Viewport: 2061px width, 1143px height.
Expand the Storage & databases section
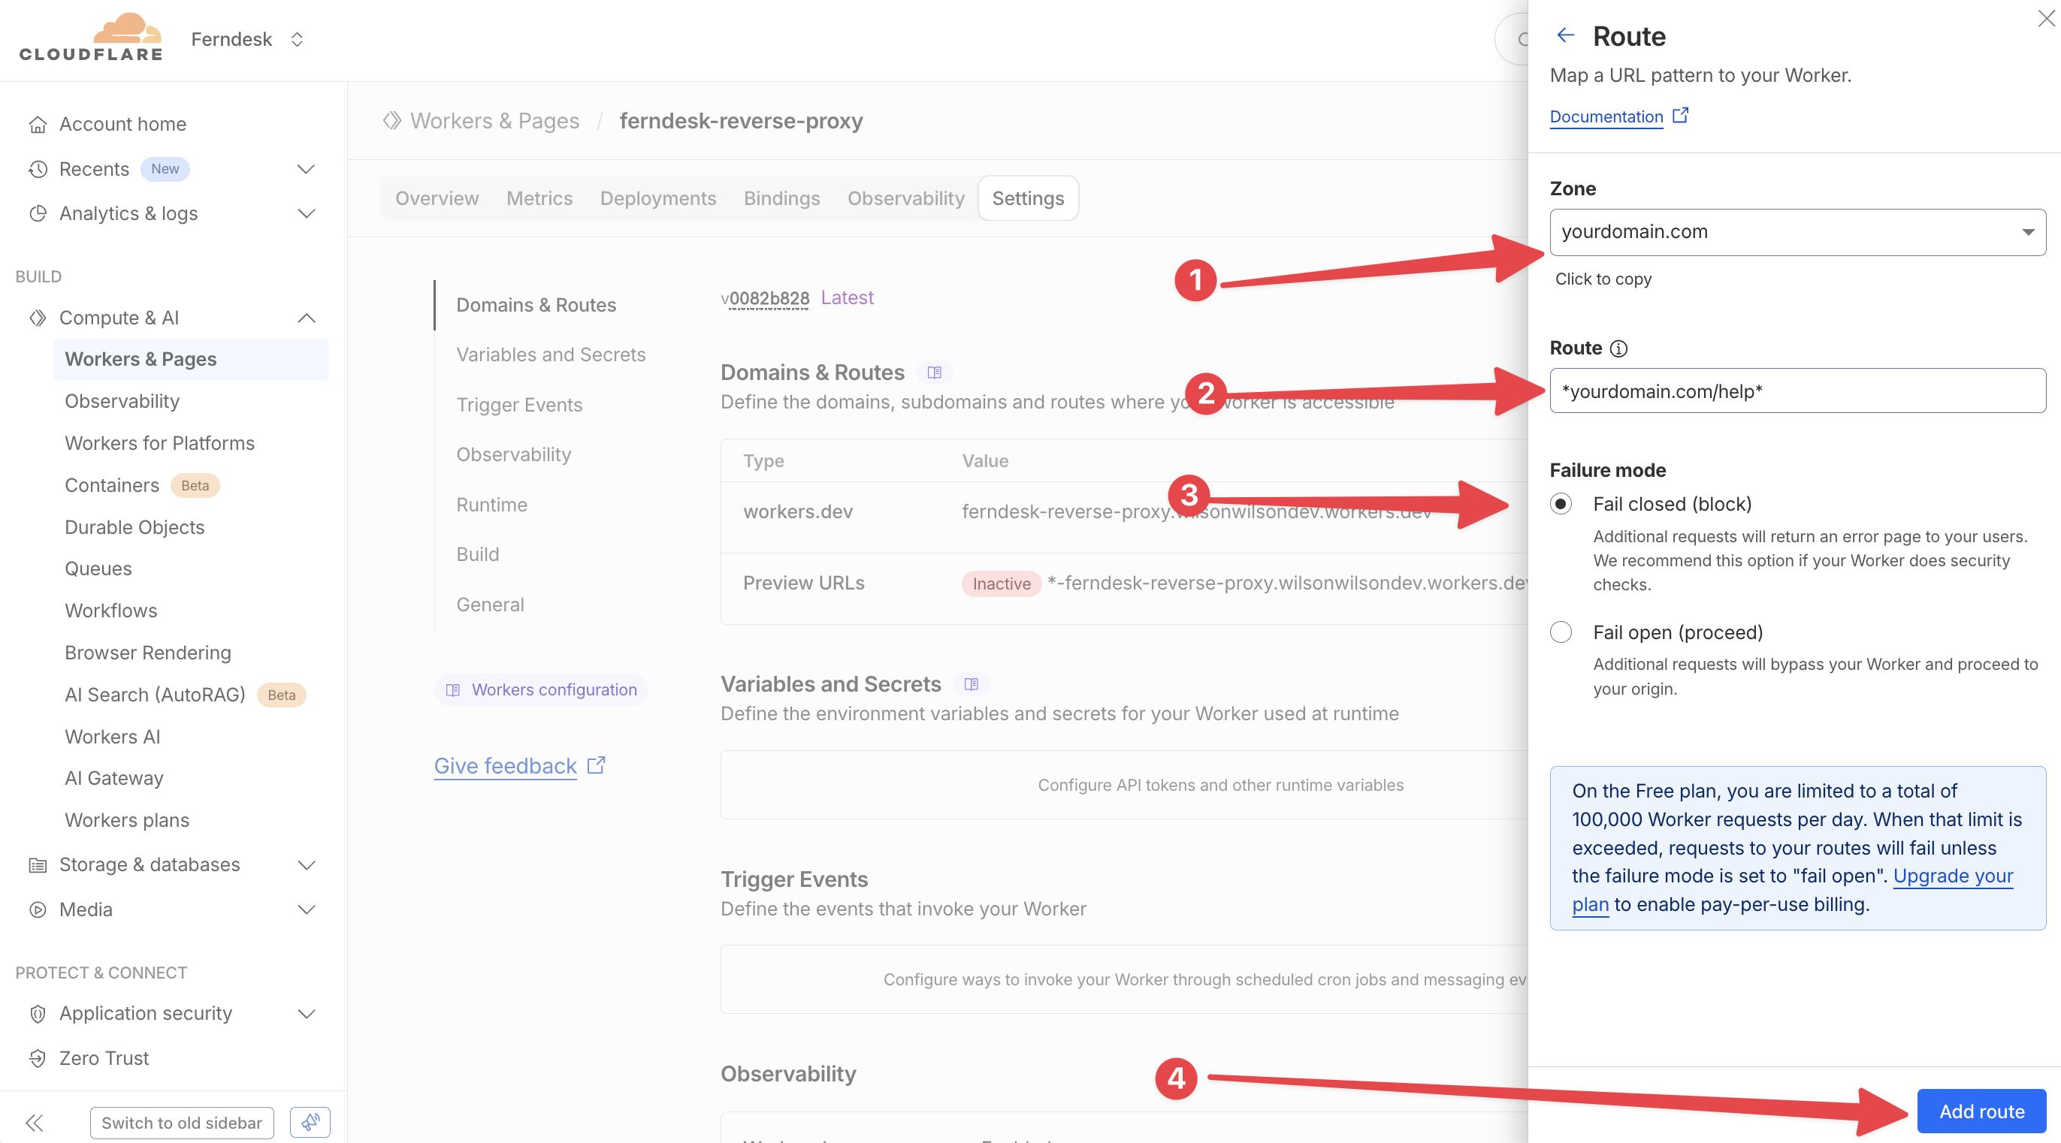click(306, 864)
